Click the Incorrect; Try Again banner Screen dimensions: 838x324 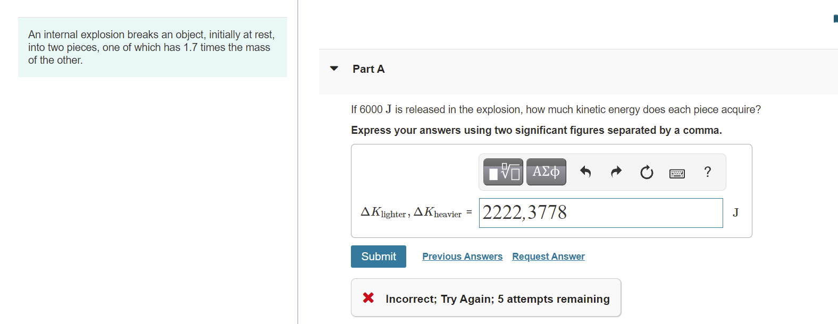(x=498, y=299)
